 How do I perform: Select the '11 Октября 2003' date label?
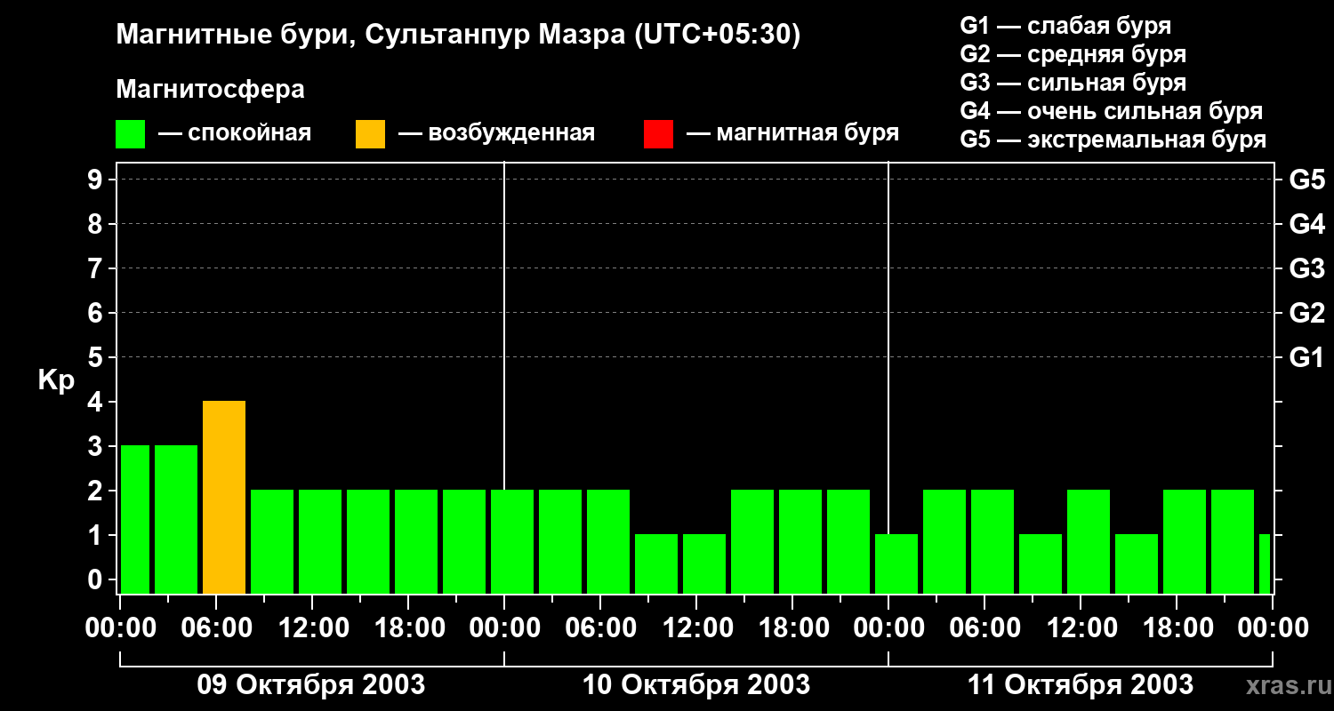tap(1080, 685)
